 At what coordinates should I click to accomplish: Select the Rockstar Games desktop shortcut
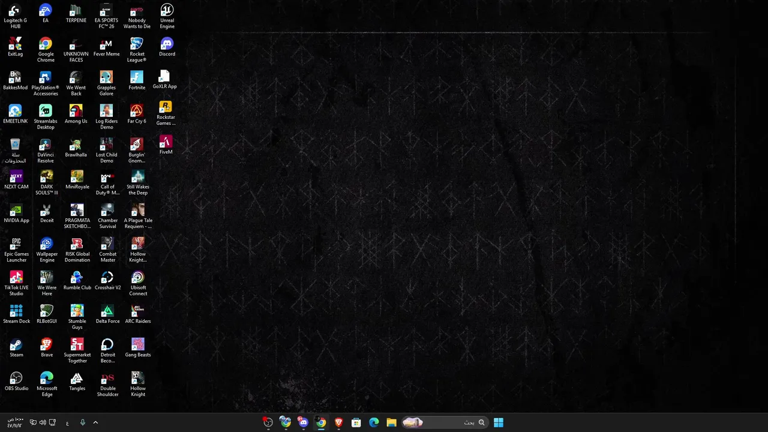point(166,113)
